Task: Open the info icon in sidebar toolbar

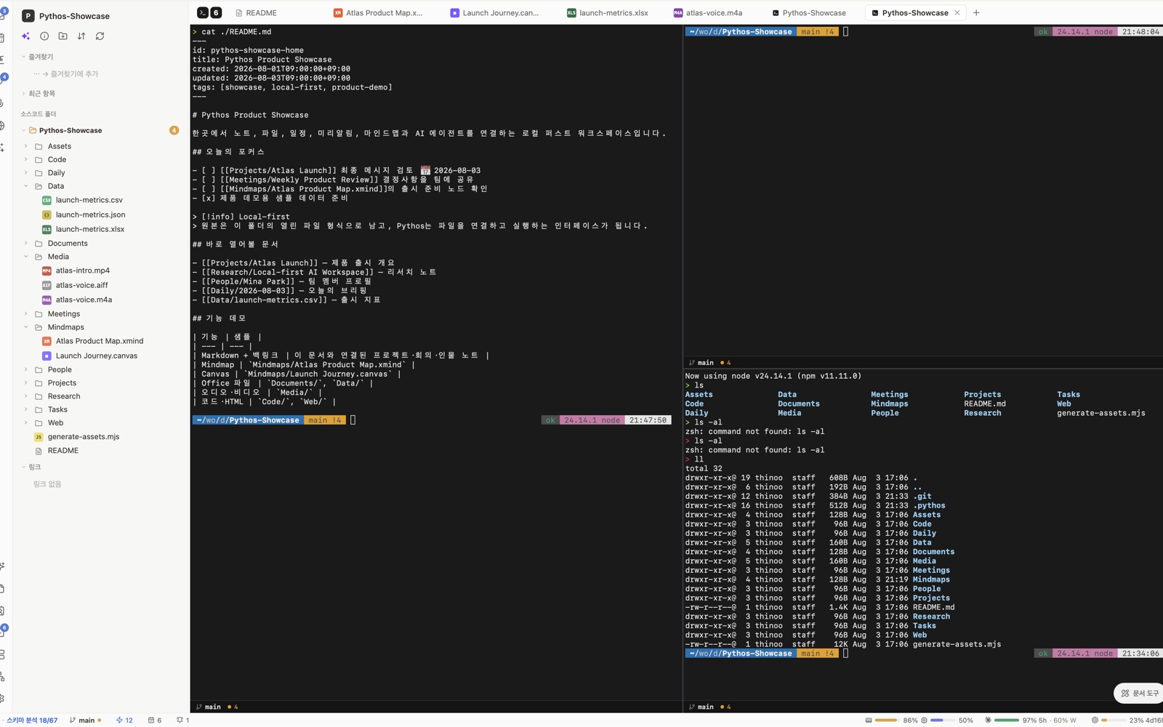Action: coord(44,36)
